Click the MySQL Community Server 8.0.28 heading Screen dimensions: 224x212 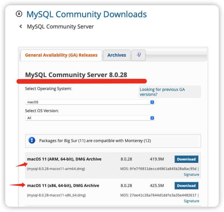pyautogui.click(x=76, y=75)
